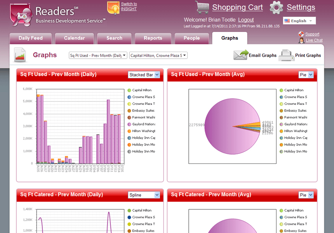Click the Switch to INSIGHT link
The width and height of the screenshot is (334, 233).
[x=129, y=6]
